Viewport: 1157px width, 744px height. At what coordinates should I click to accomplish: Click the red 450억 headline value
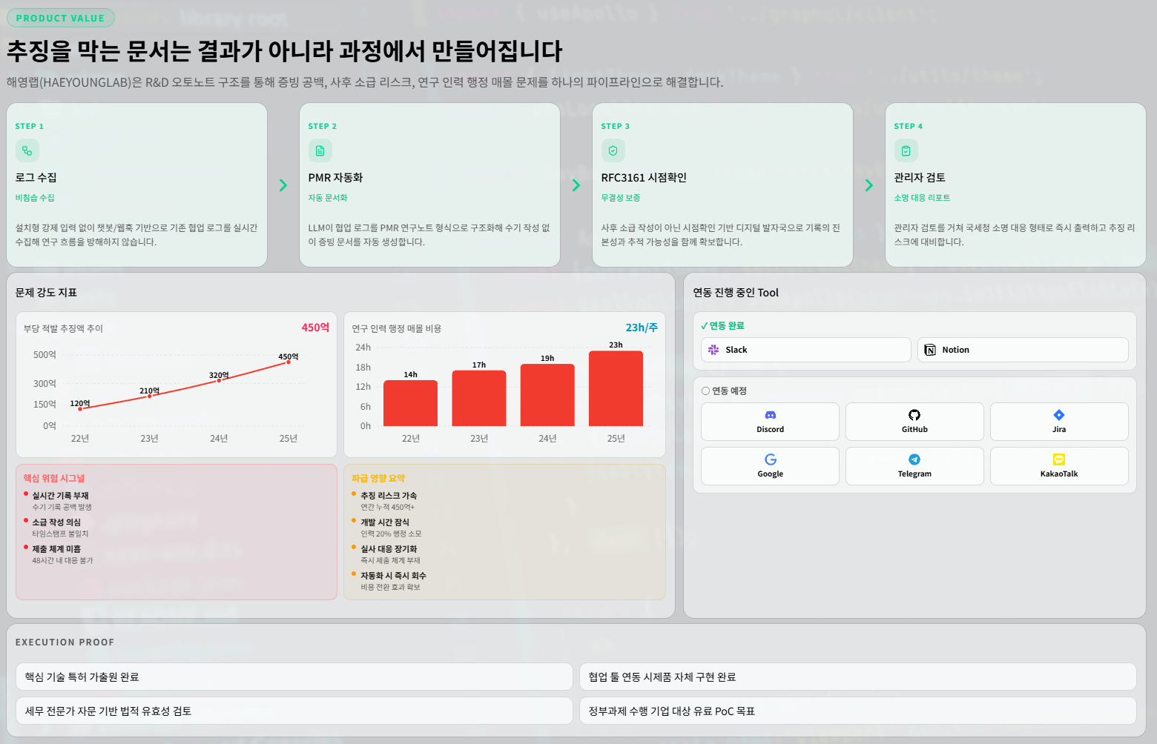[x=315, y=328]
